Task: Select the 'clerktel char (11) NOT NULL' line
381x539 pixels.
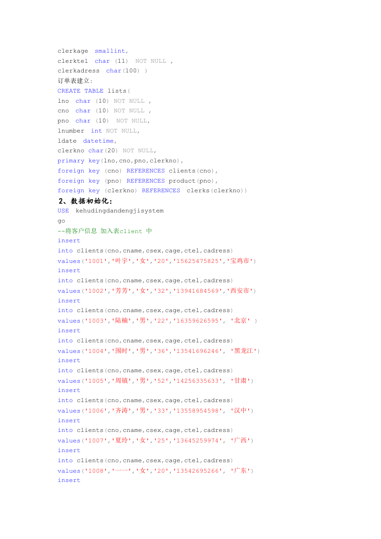Action: point(115,61)
